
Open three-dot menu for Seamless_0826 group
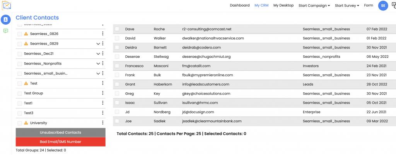pyautogui.click(x=102, y=34)
